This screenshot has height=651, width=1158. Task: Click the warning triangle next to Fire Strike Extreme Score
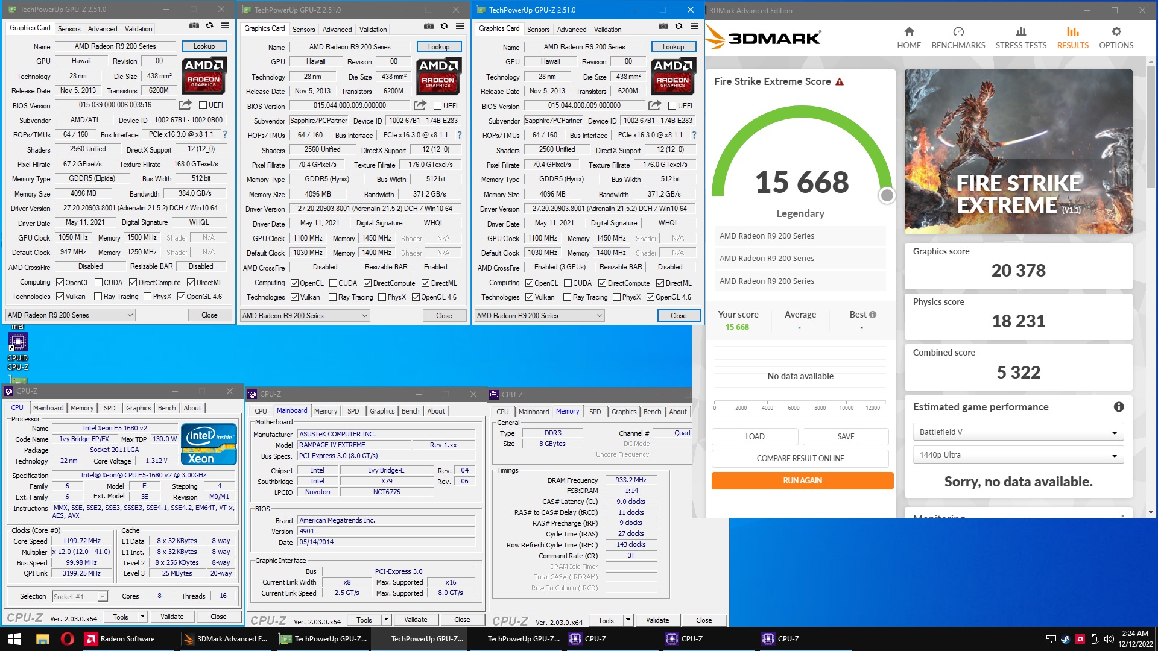click(x=840, y=82)
